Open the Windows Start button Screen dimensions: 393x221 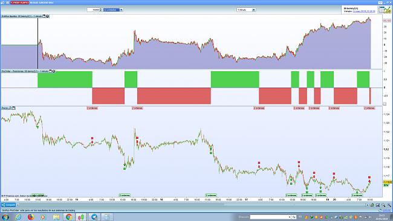5,217
